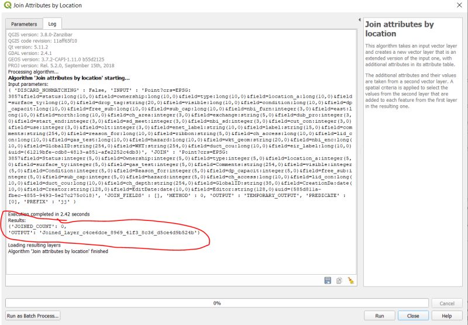Click the Run button
This screenshot has width=468, height=325.
[379, 316]
